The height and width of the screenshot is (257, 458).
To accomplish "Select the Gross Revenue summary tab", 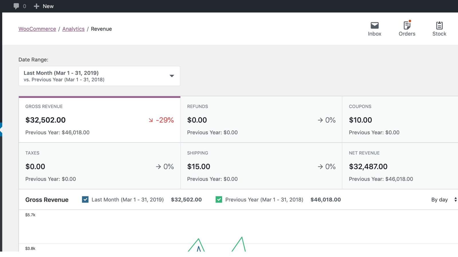I will [99, 119].
